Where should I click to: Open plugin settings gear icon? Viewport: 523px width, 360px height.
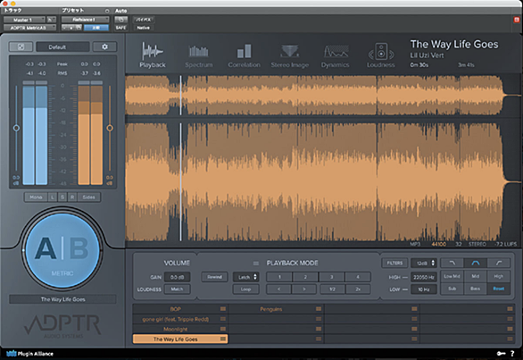[x=104, y=46]
